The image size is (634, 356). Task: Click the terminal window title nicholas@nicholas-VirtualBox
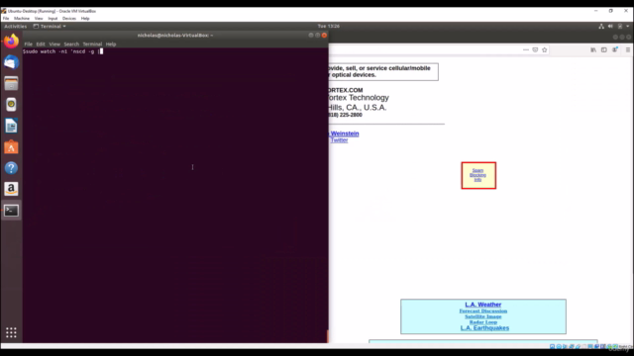click(175, 36)
